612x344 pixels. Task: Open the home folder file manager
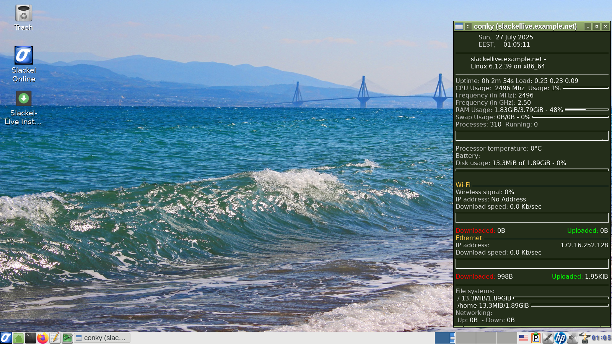click(x=18, y=338)
